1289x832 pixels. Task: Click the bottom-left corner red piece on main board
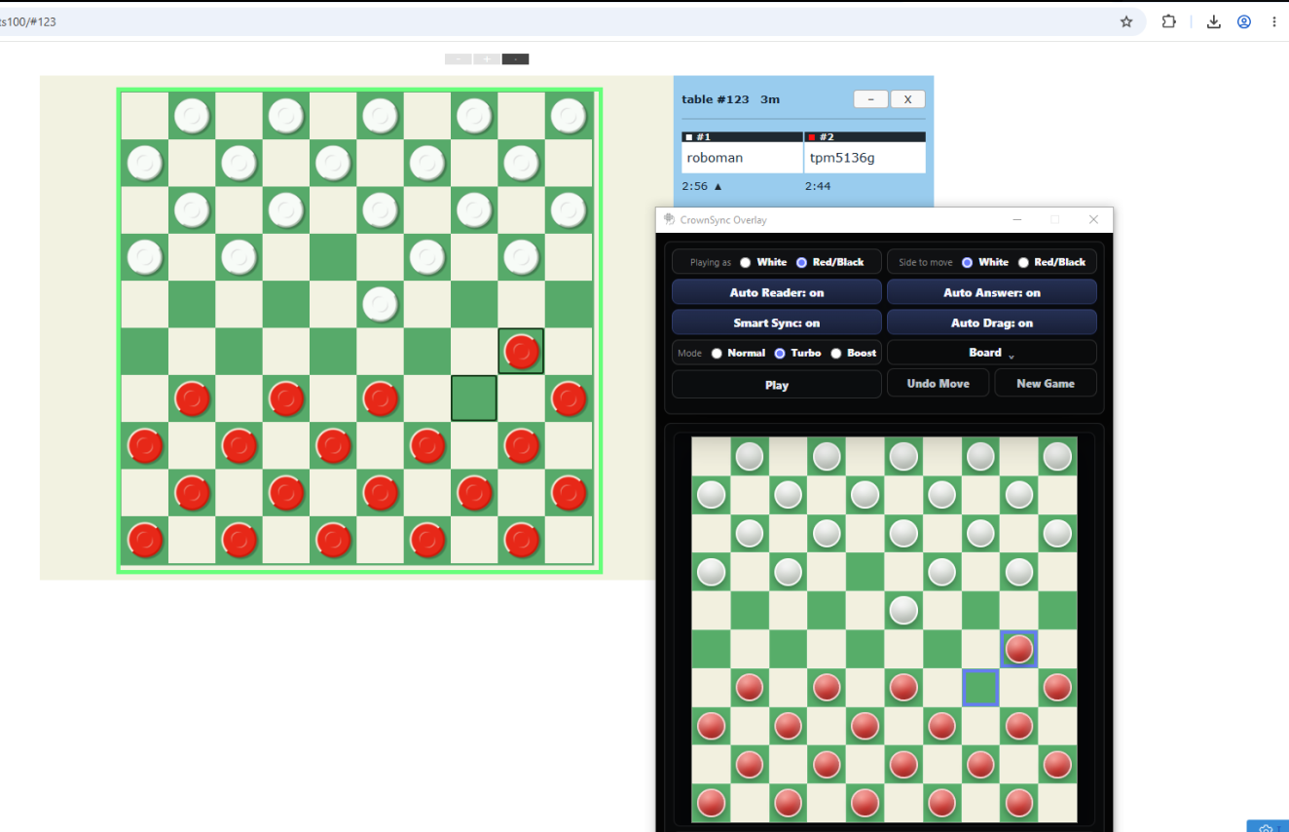(145, 541)
